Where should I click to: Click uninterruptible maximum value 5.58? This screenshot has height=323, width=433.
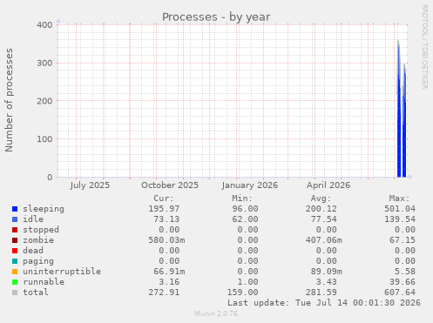tap(405, 272)
